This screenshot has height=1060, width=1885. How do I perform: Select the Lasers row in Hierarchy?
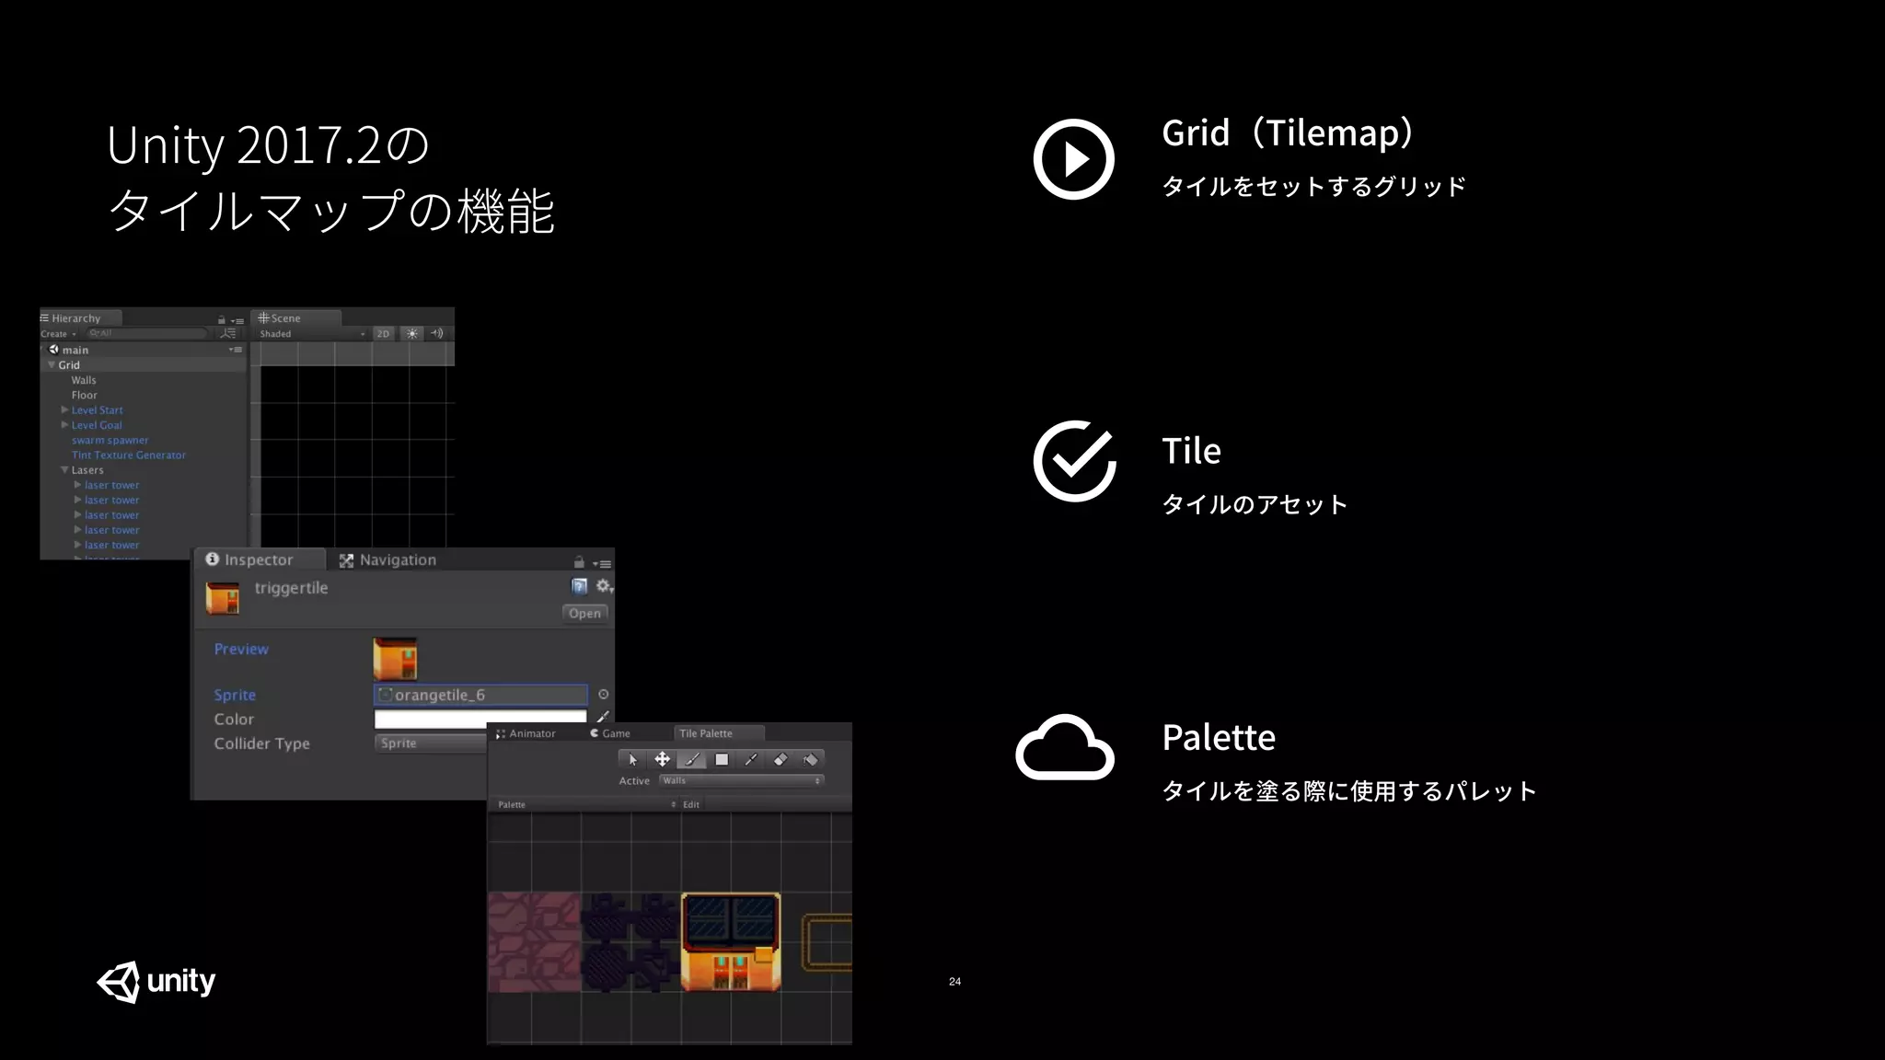coord(144,470)
